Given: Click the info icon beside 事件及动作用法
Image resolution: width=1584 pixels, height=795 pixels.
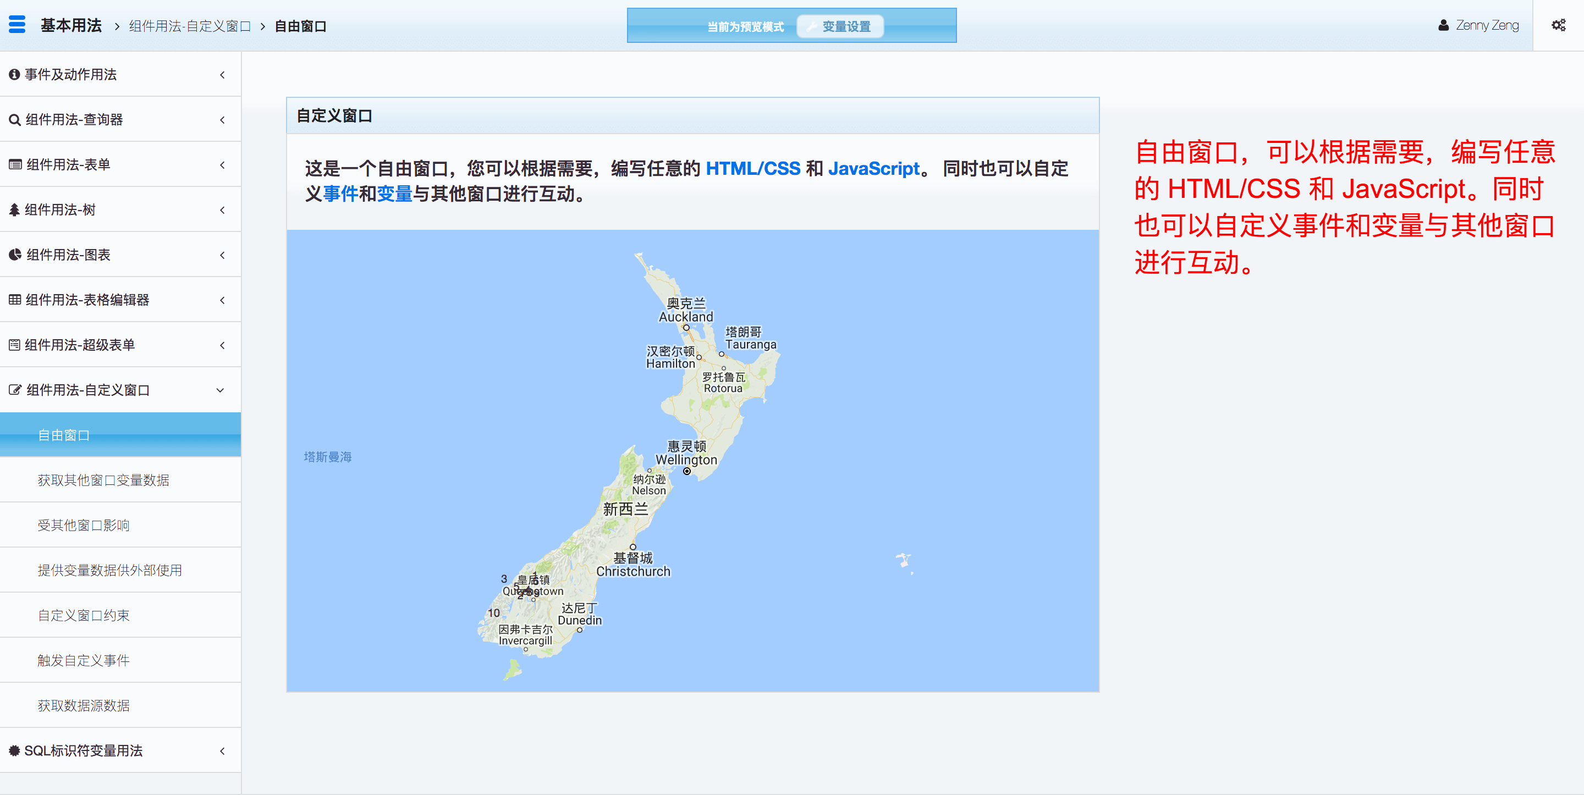Looking at the screenshot, I should click(x=14, y=74).
